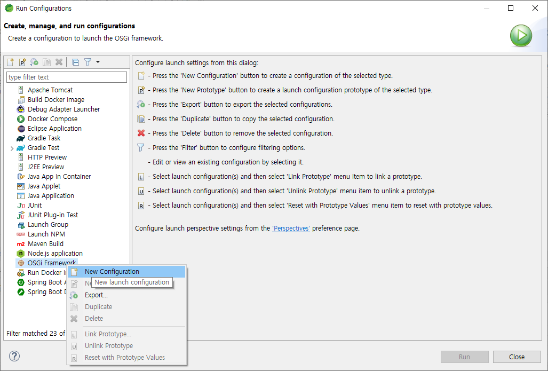This screenshot has width=548, height=371.
Task: Click the type filter text field
Action: click(x=66, y=77)
